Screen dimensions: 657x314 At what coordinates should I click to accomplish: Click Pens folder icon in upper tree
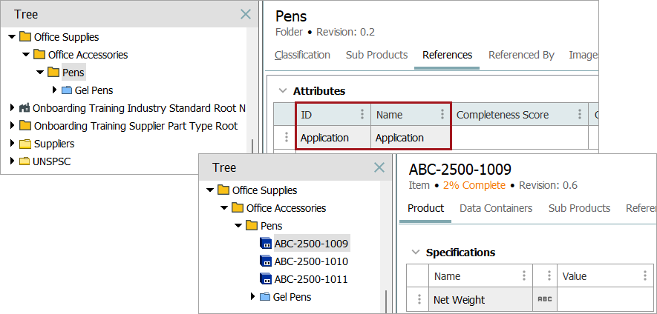point(53,73)
